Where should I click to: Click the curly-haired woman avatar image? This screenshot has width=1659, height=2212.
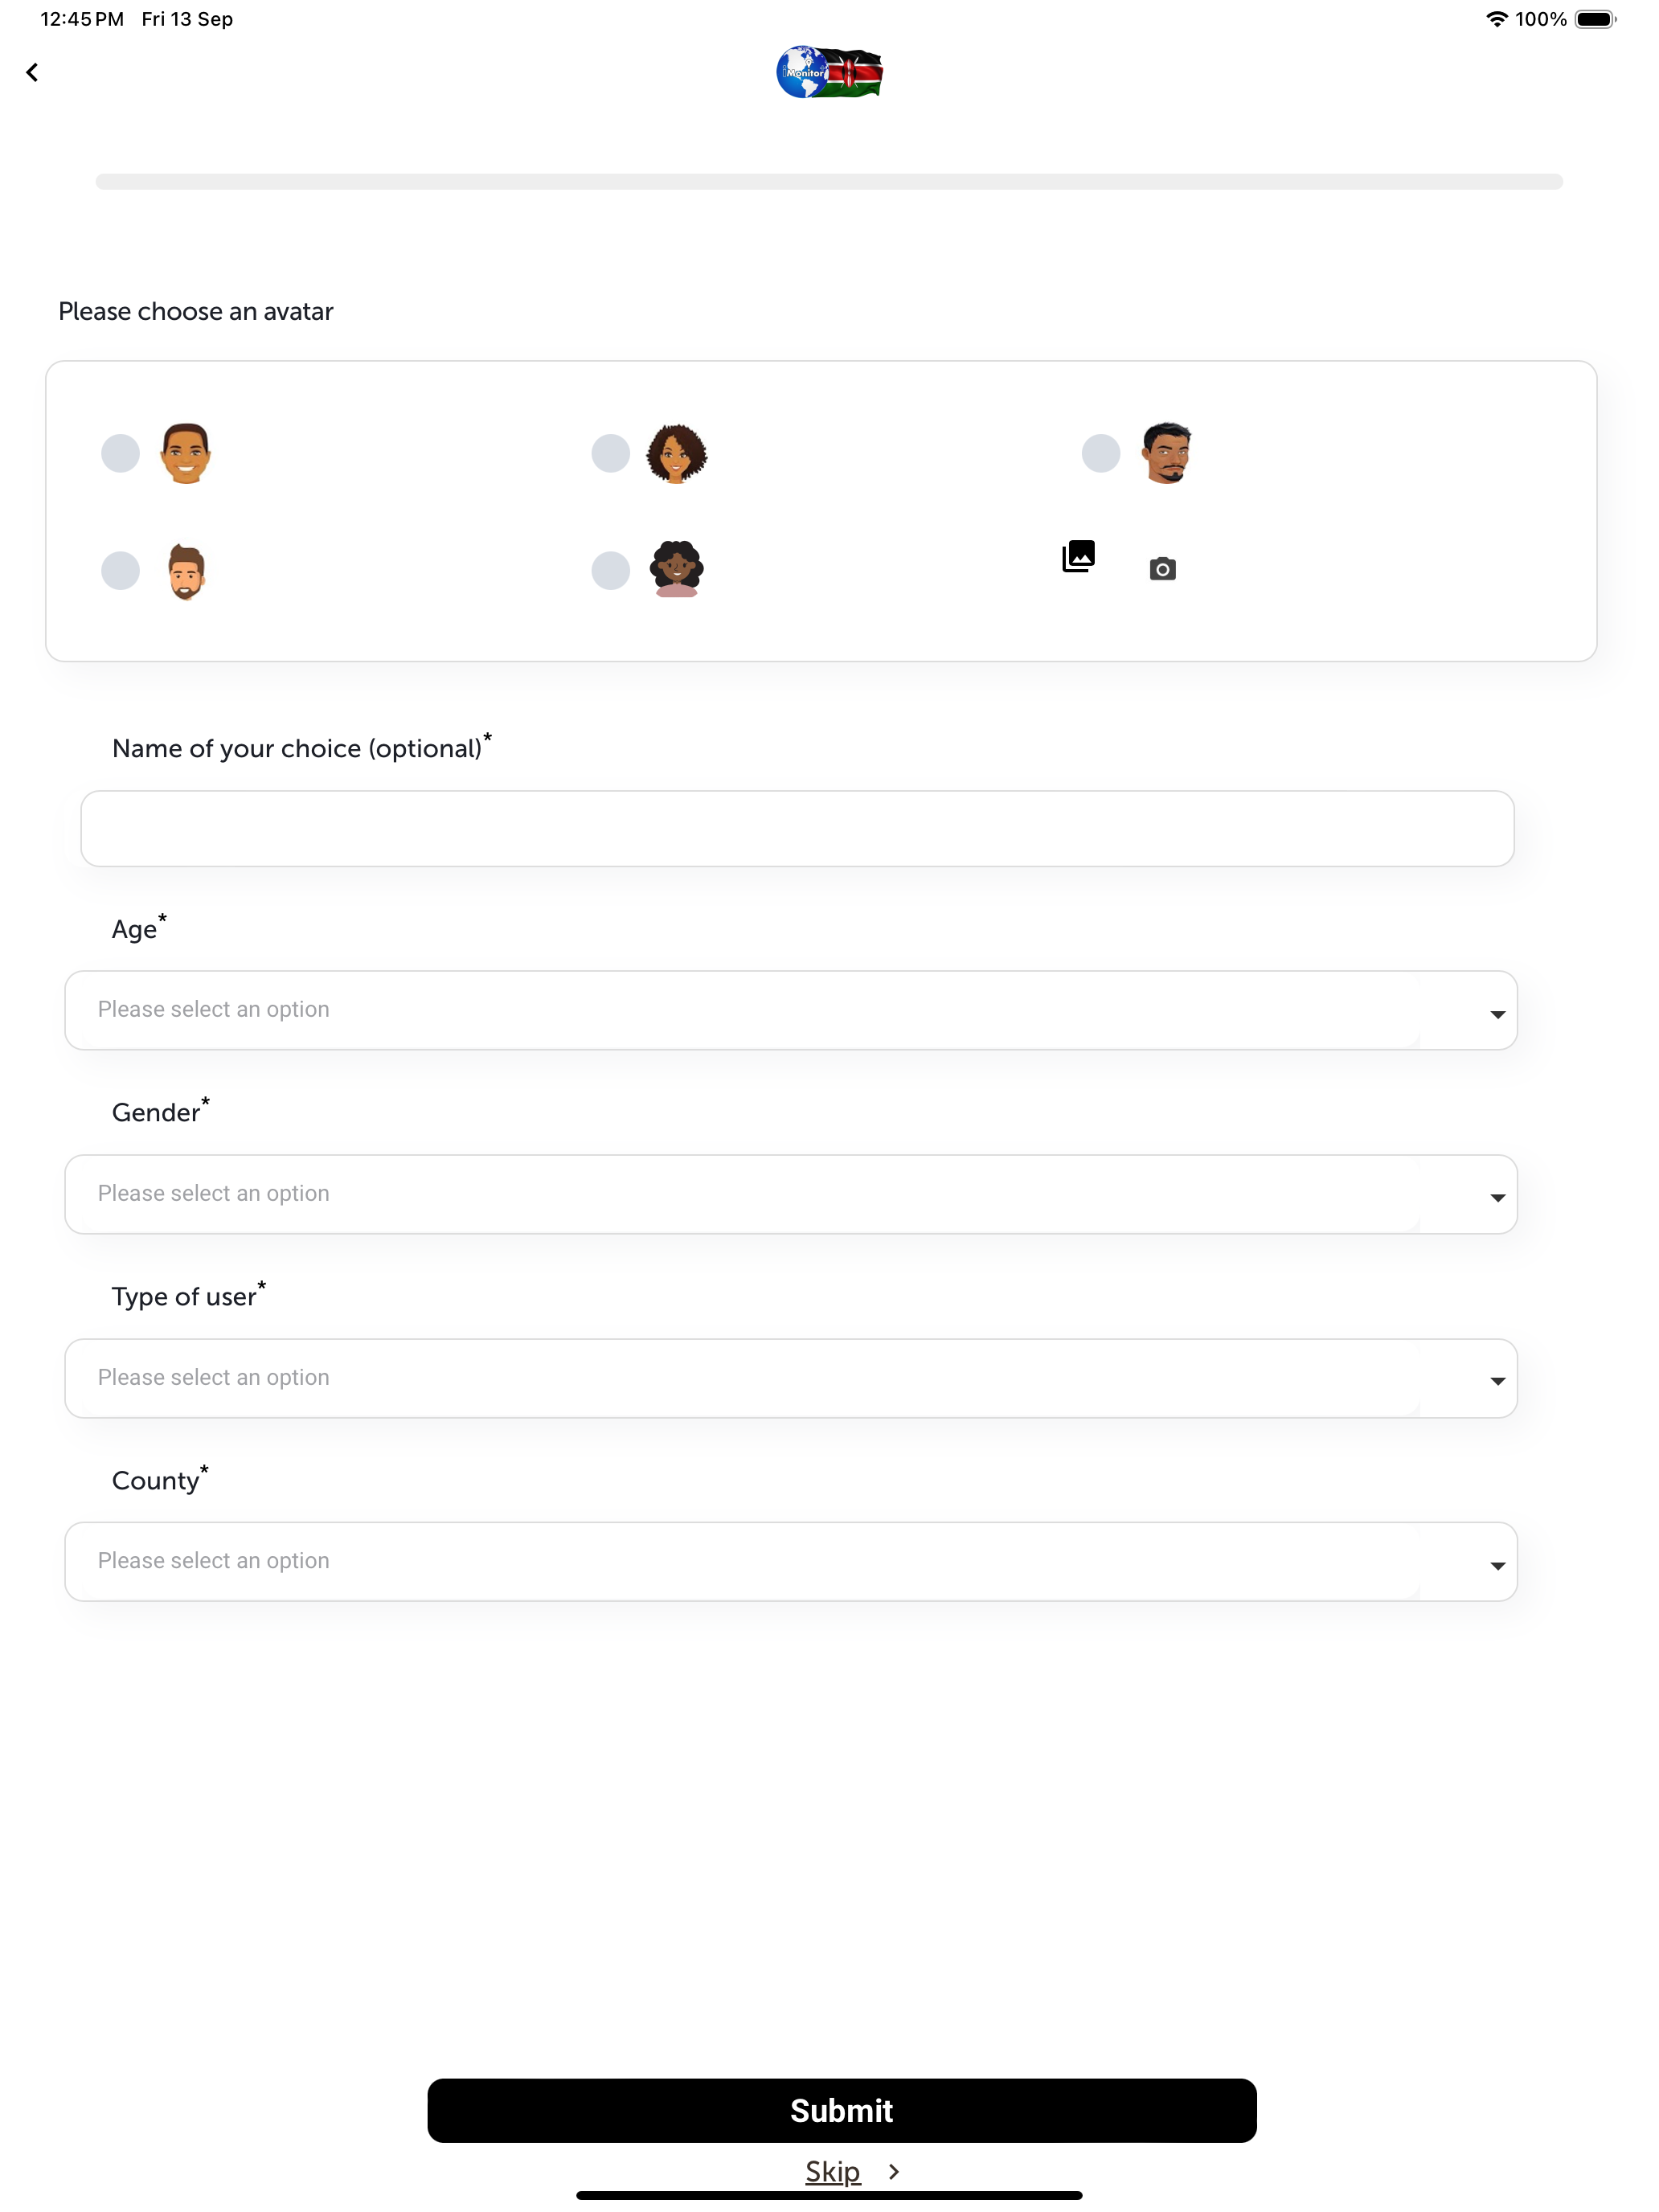pos(676,453)
